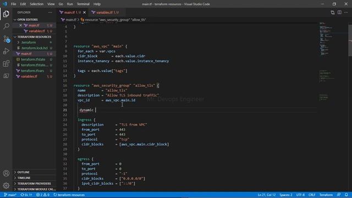Open the Run and Debug view
Viewport: 352px width, 198px height.
point(6,51)
